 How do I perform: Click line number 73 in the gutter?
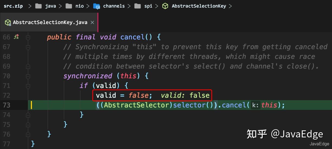click(6, 105)
